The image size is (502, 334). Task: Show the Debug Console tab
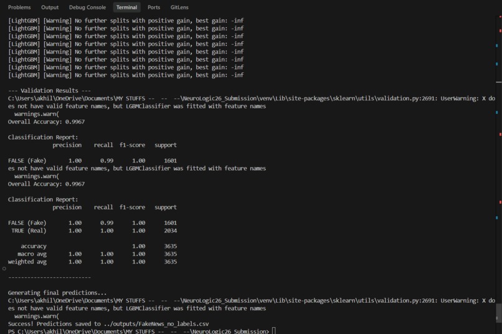[x=87, y=7]
